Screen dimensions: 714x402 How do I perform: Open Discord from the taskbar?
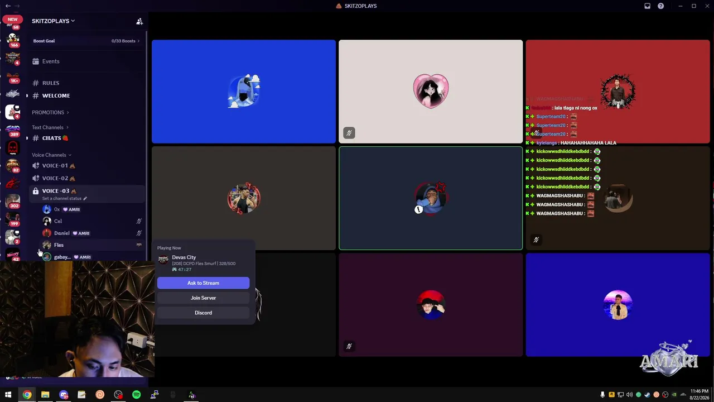(64, 395)
